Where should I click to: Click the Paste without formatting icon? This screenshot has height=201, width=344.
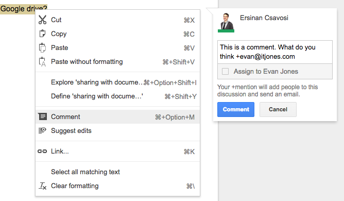[42, 62]
